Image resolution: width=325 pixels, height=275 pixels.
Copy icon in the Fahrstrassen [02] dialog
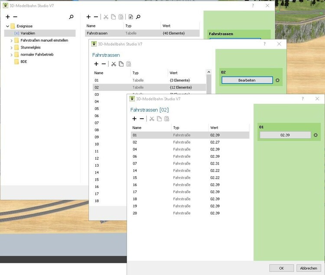(159, 119)
